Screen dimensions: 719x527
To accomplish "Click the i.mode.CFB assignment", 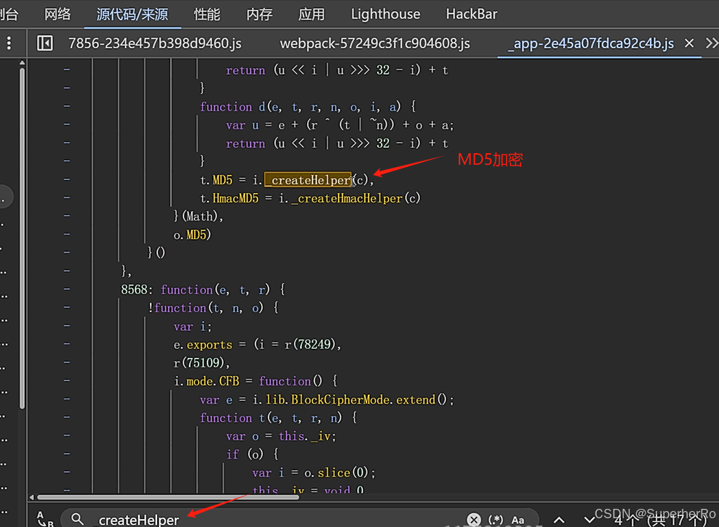I will point(206,381).
